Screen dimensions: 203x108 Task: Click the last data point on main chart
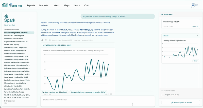pos(108,65)
